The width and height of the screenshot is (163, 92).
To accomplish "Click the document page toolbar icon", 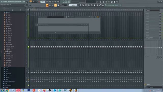I will [x=94, y=5].
